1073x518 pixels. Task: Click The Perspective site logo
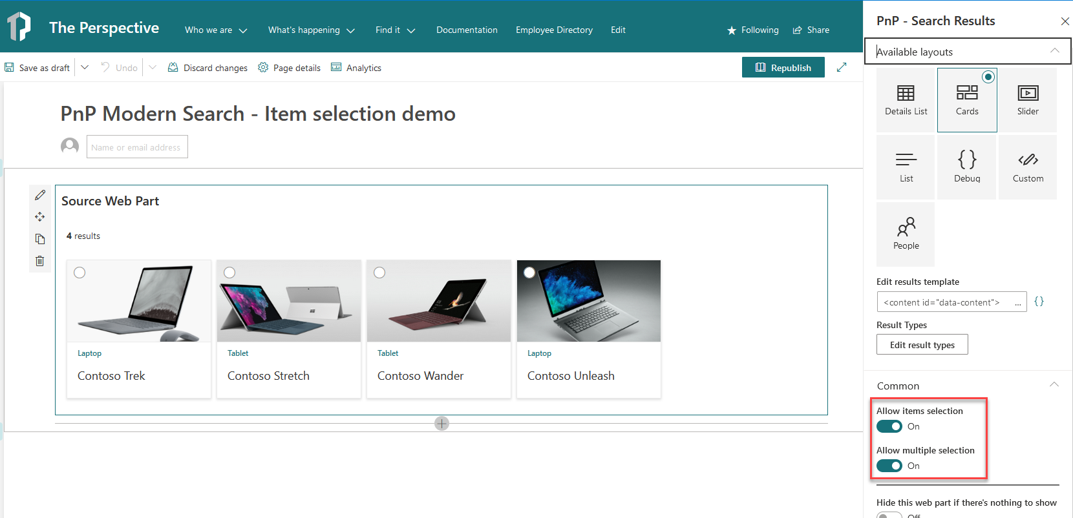coord(19,27)
